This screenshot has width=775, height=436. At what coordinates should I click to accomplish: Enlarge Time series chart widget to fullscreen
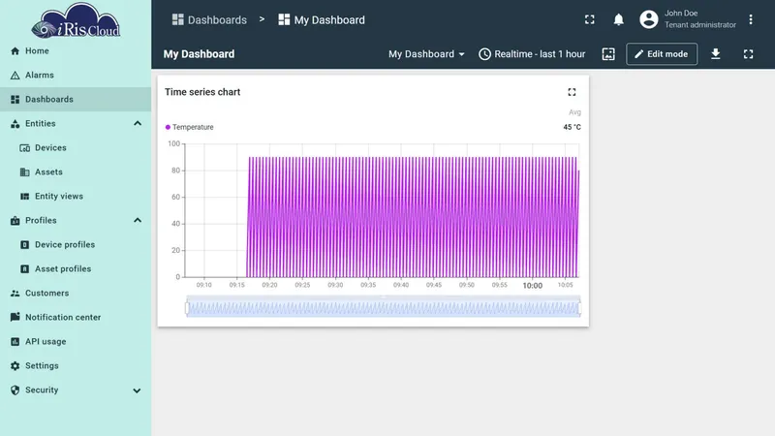[572, 92]
